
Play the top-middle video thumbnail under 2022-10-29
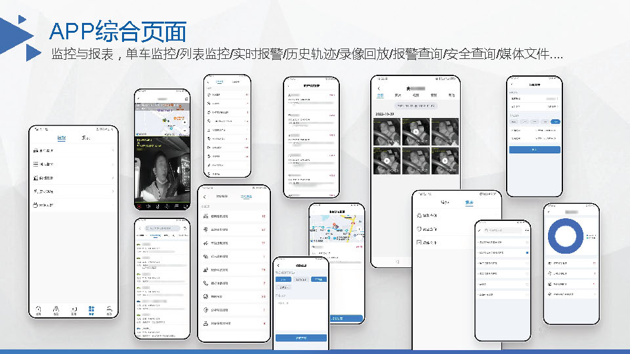[416, 132]
